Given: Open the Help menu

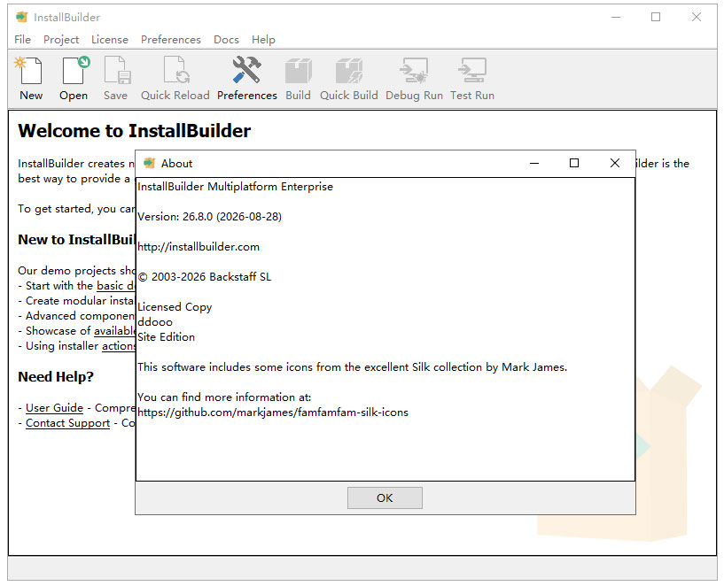Looking at the screenshot, I should (263, 40).
